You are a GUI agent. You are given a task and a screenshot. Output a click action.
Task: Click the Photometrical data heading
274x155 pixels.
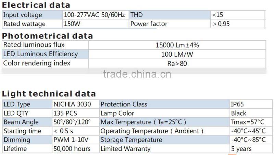click(47, 36)
